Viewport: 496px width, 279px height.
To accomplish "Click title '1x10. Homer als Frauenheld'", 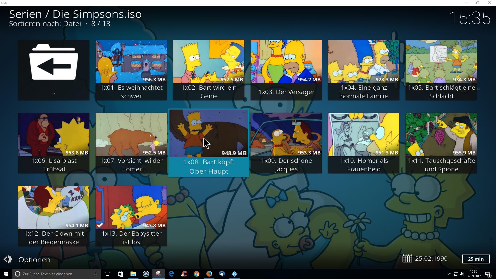I will tap(364, 165).
